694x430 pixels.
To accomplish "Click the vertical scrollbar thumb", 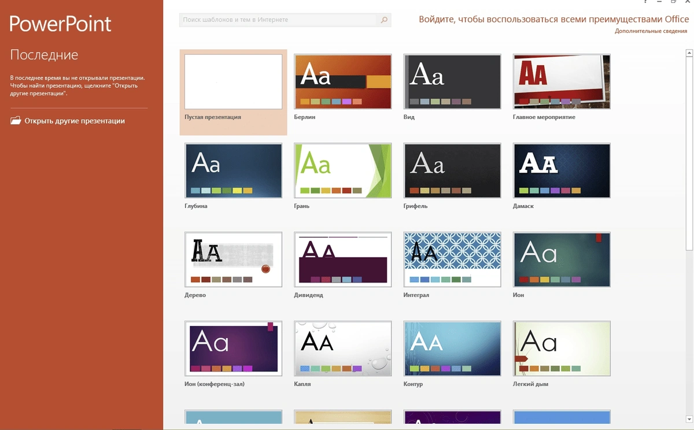I will 689,153.
